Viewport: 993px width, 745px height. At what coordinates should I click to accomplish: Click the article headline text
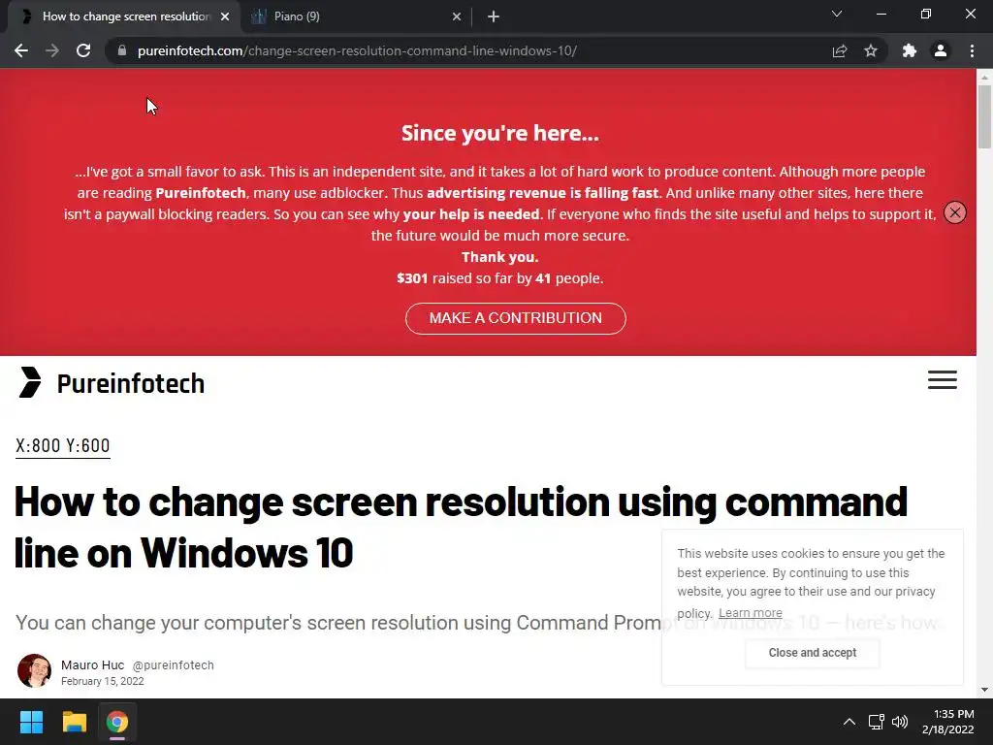click(461, 527)
